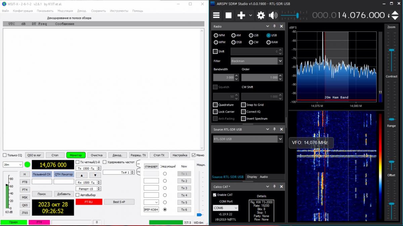Uncheck the Enable CAT checkbox

(x=215, y=195)
